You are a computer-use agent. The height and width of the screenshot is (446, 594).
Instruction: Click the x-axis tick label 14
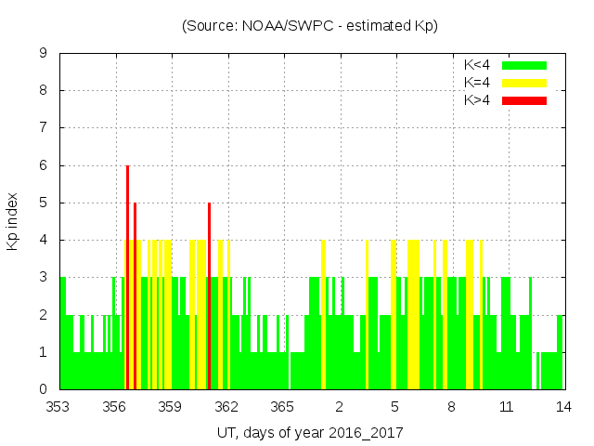(562, 406)
